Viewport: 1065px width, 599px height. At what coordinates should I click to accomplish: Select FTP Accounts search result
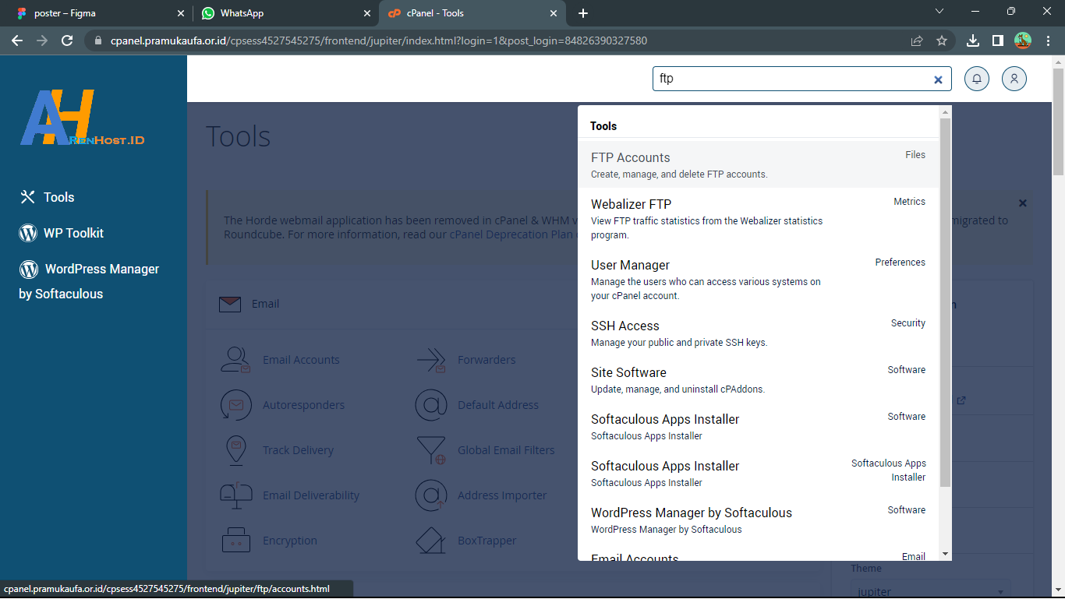pyautogui.click(x=758, y=164)
